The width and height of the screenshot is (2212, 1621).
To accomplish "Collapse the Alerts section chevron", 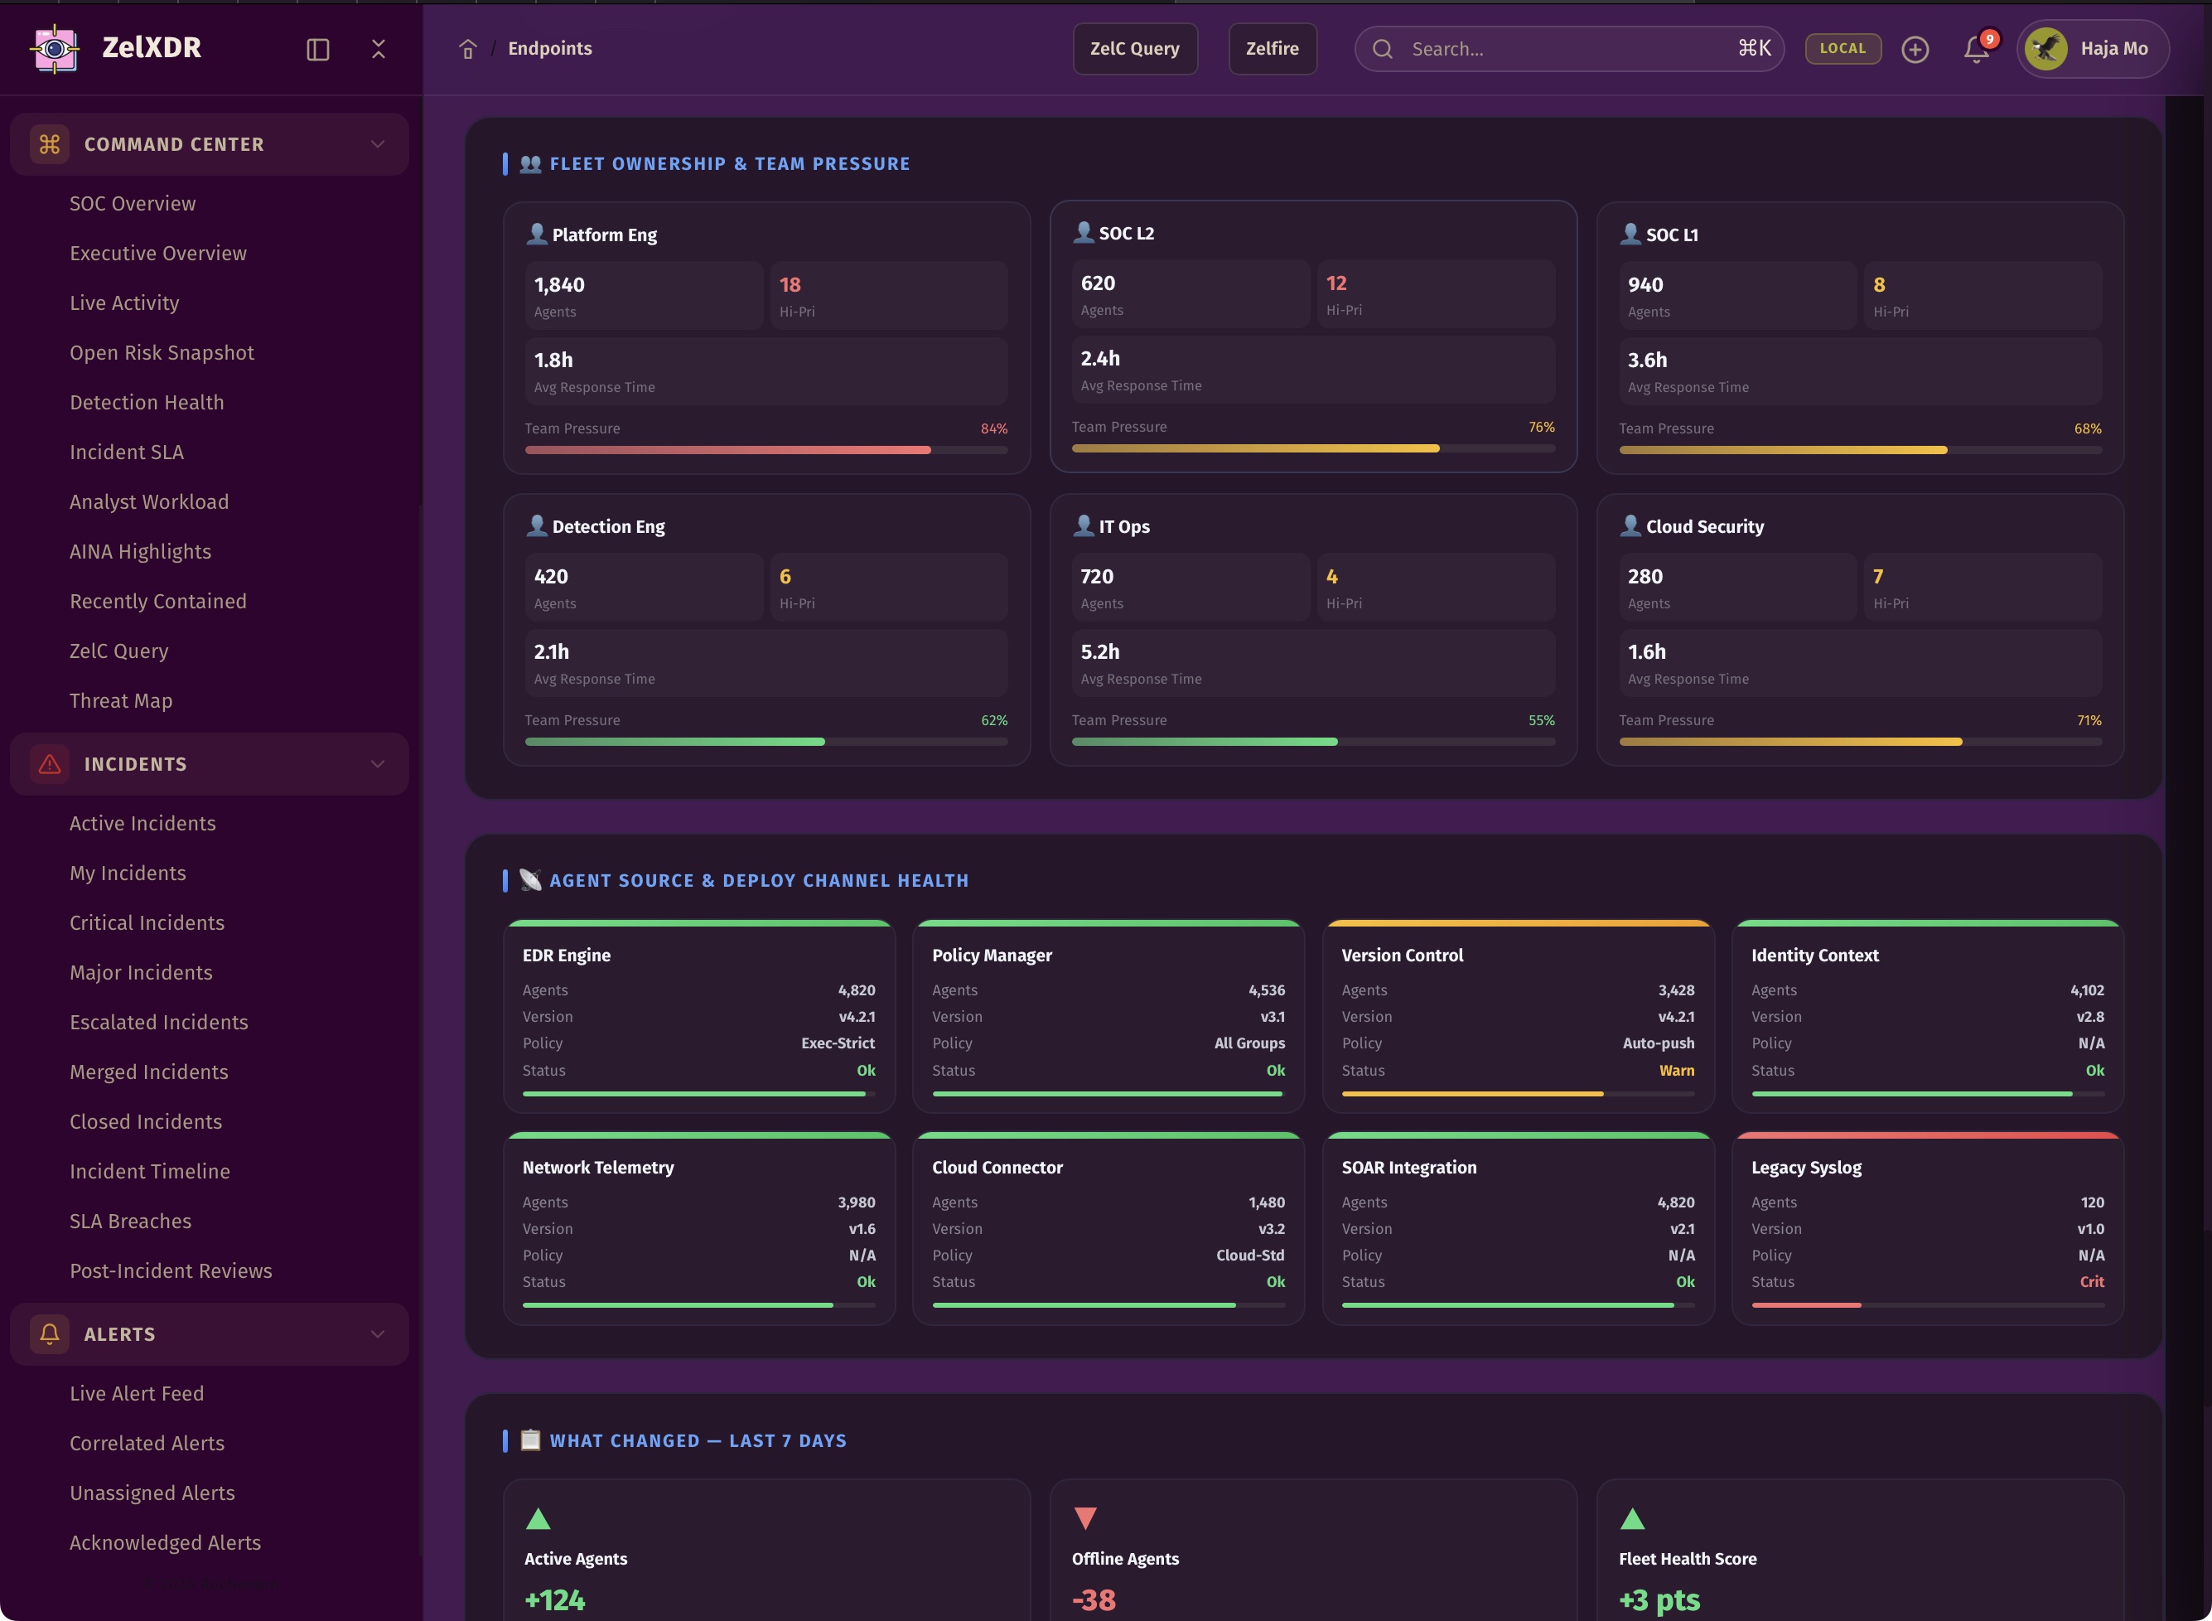I will [378, 1333].
